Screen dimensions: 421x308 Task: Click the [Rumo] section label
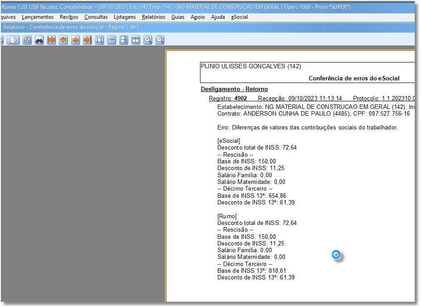pos(227,216)
